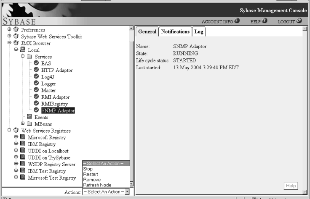
Task: Click the Logout icon in header
Action: point(299,21)
